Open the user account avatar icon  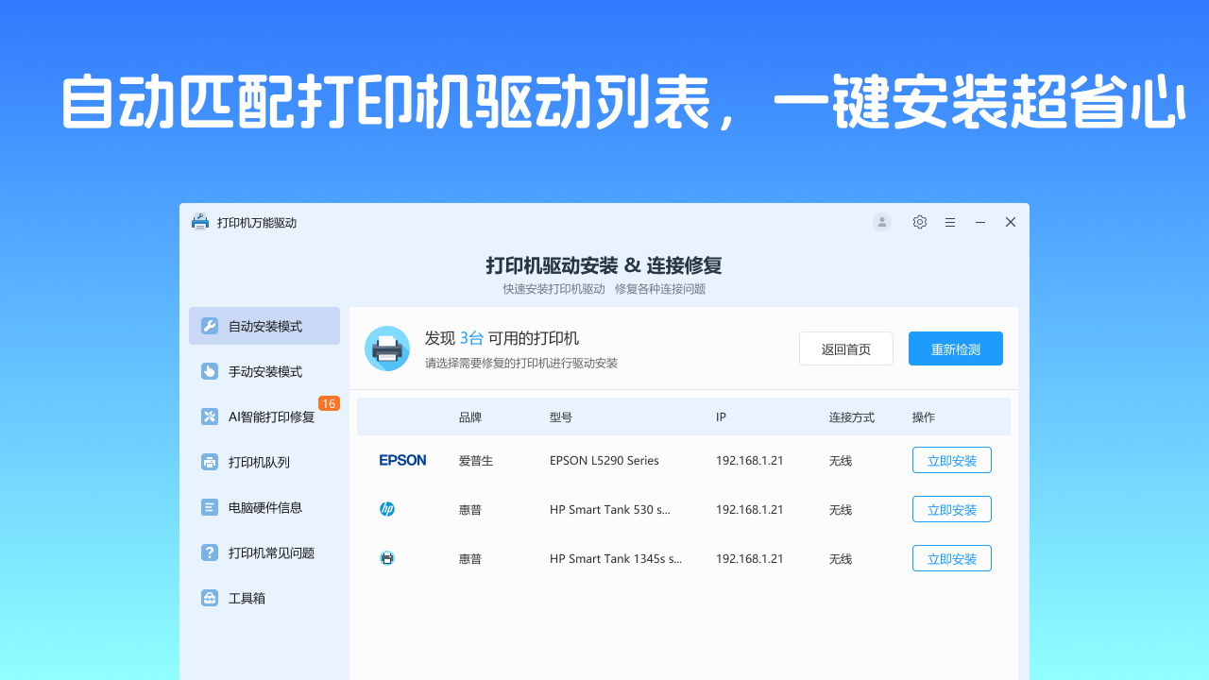(881, 222)
